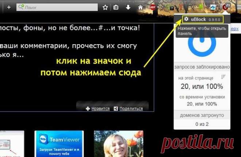241x157 pixels.
Task: Click the search engine magnifier icon
Action: tap(21, 7)
